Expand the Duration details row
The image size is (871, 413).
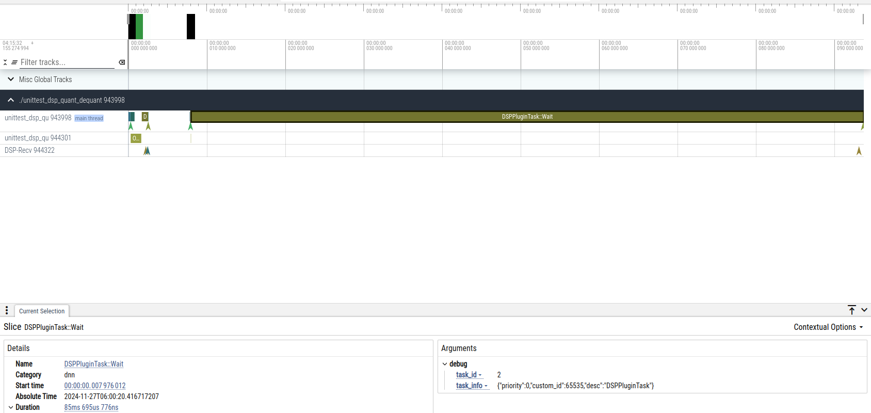11,407
